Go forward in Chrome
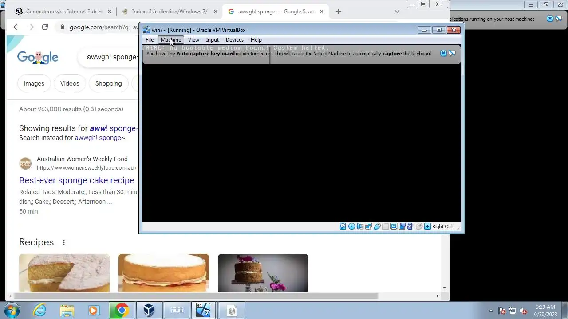The width and height of the screenshot is (568, 319). (x=31, y=27)
